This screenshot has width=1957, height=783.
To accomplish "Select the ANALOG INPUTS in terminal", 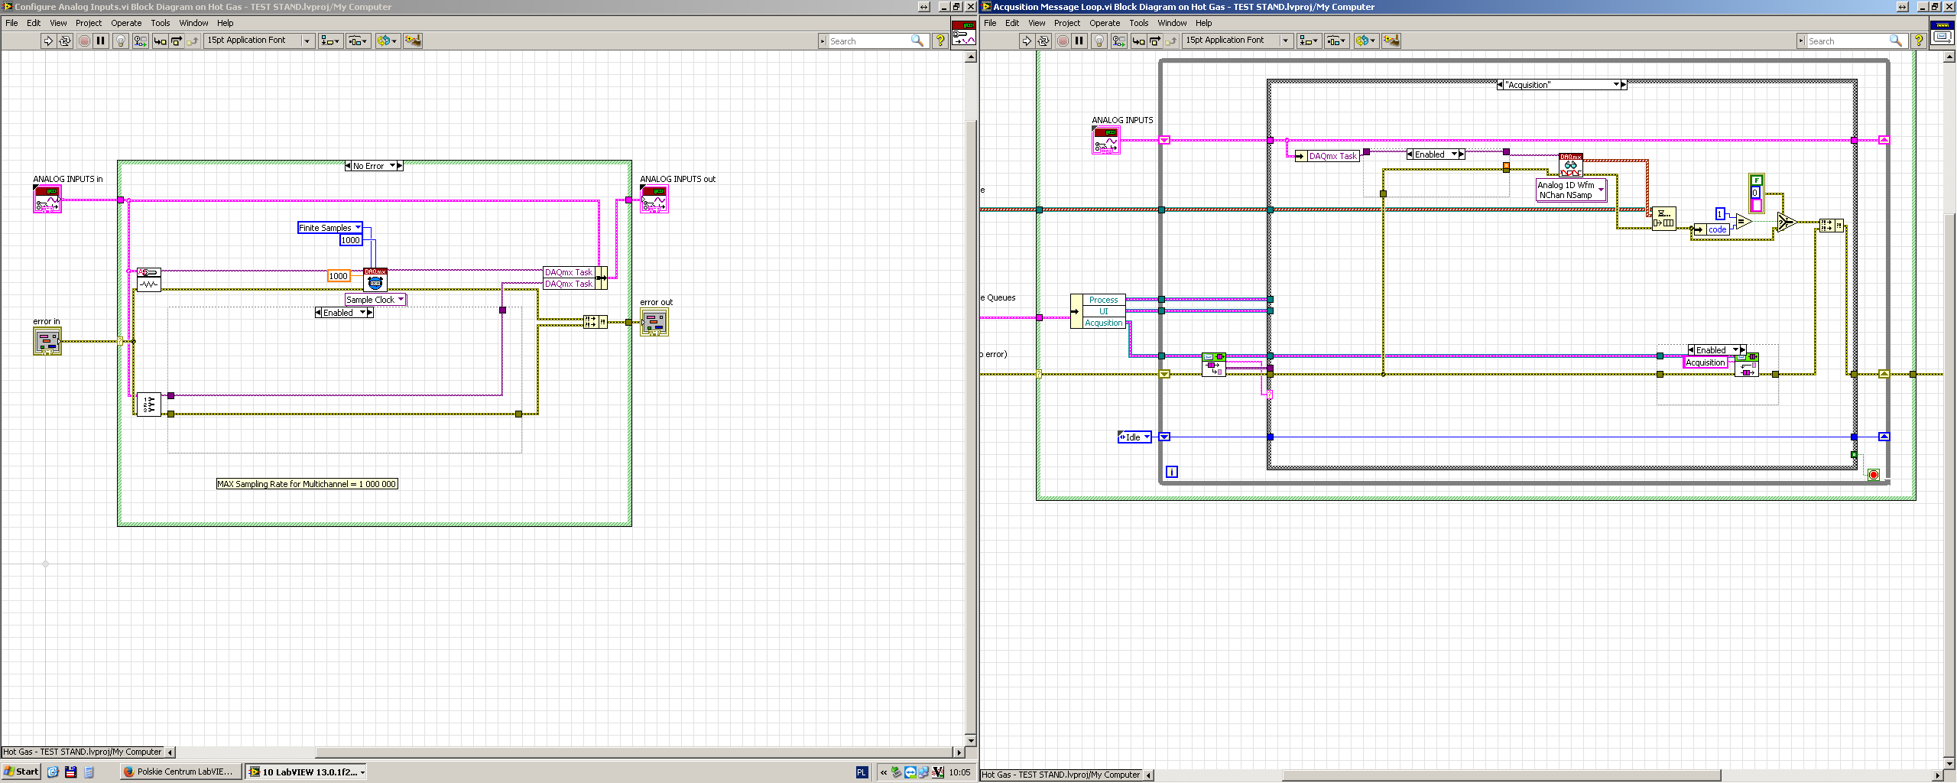I will pyautogui.click(x=47, y=200).
